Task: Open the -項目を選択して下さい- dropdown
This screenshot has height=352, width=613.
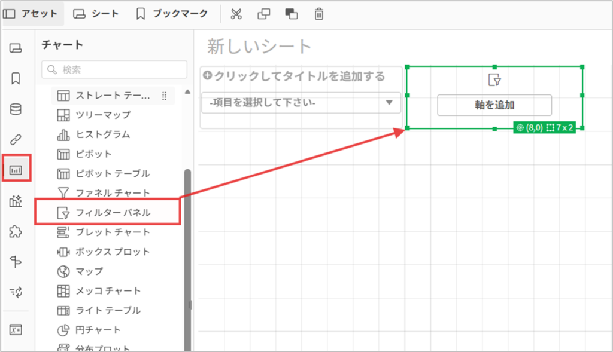Action: tap(301, 103)
